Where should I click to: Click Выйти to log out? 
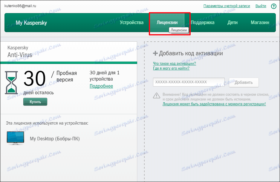tap(260, 6)
